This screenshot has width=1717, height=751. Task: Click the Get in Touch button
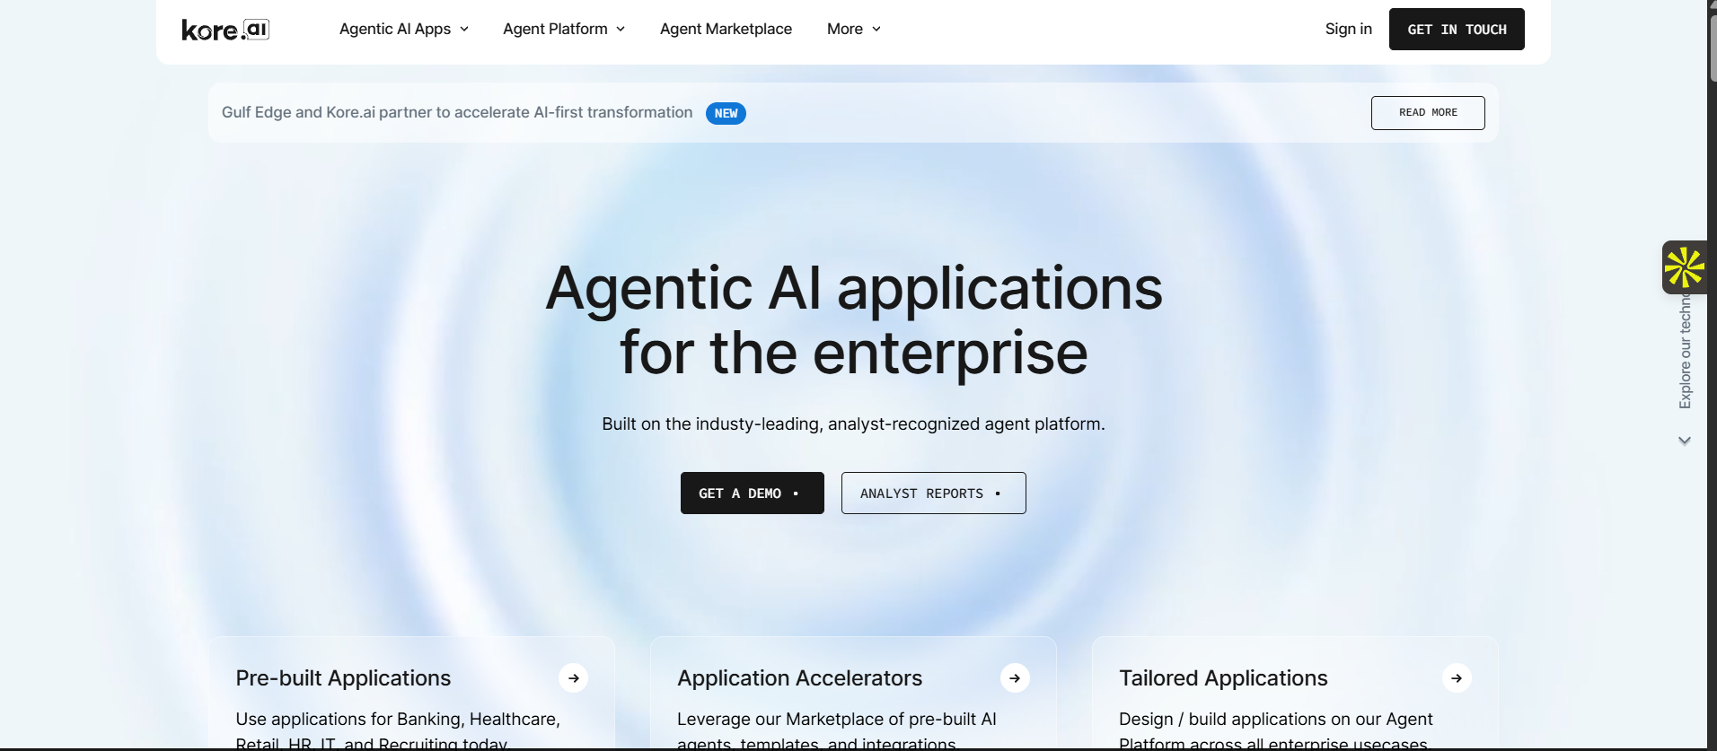[x=1457, y=30]
